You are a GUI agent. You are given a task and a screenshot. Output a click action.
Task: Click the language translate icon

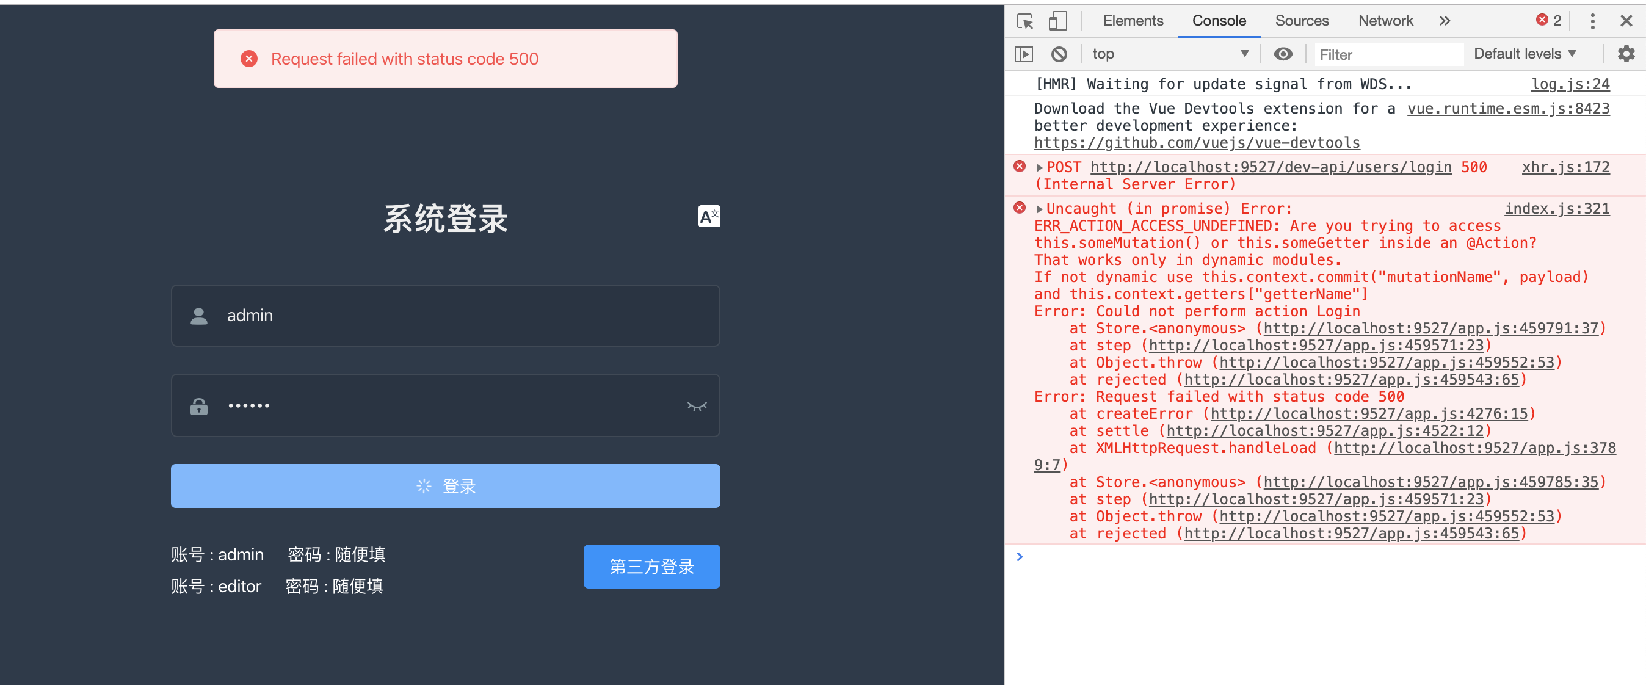pos(709,217)
